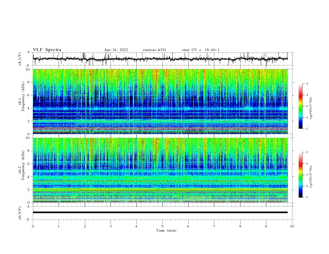Click the -3 value on ch.1 colorbar

point(306,84)
